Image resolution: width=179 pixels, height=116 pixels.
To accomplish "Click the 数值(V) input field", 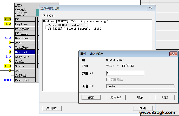I will (125, 73).
